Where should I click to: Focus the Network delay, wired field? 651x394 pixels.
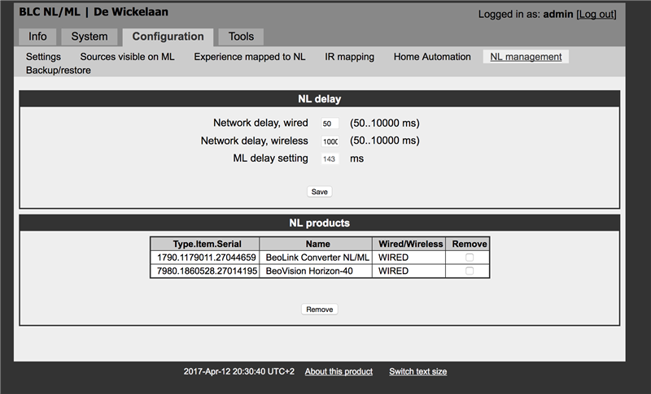pos(330,123)
